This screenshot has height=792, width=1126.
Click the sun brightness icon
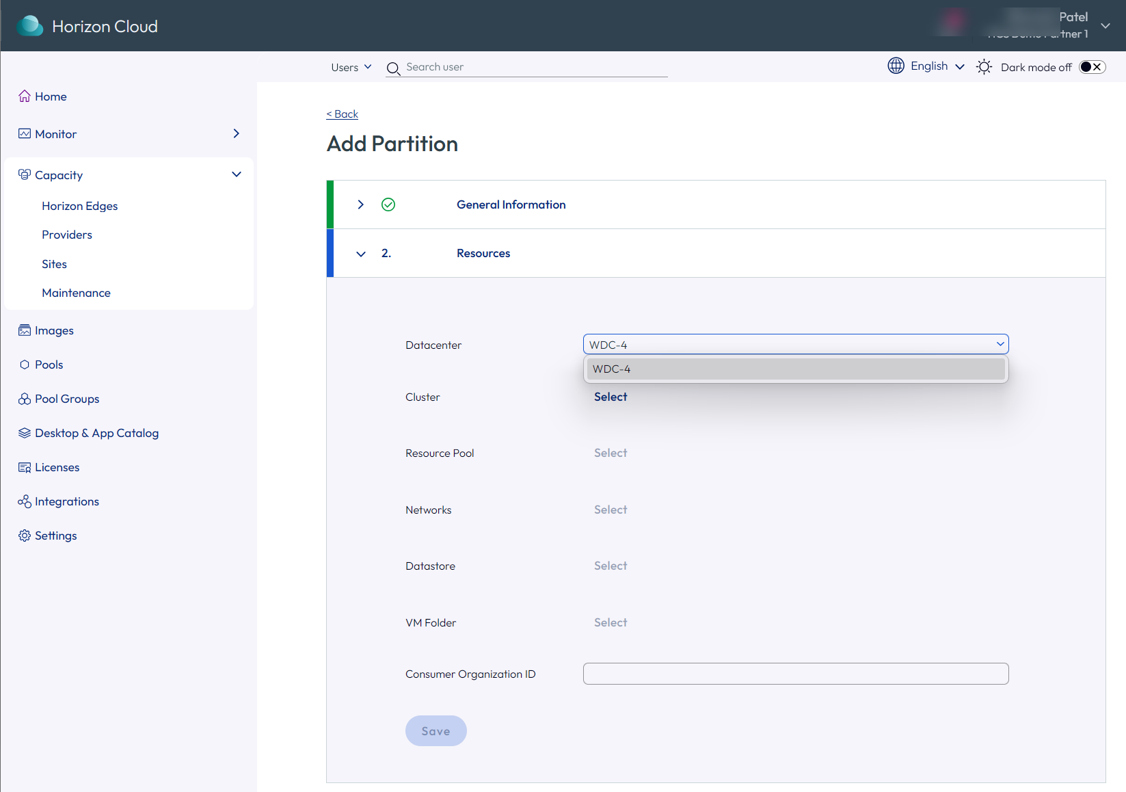(x=984, y=67)
